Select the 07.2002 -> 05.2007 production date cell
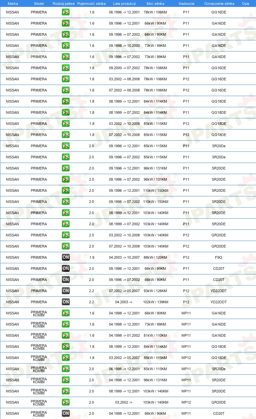 [124, 291]
